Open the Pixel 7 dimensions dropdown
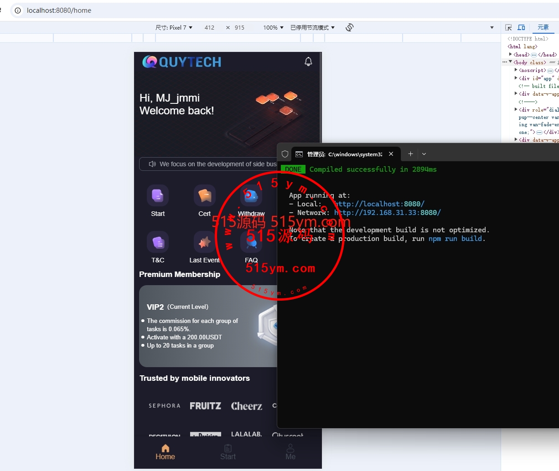Viewport: 559px width, 471px height. [174, 28]
